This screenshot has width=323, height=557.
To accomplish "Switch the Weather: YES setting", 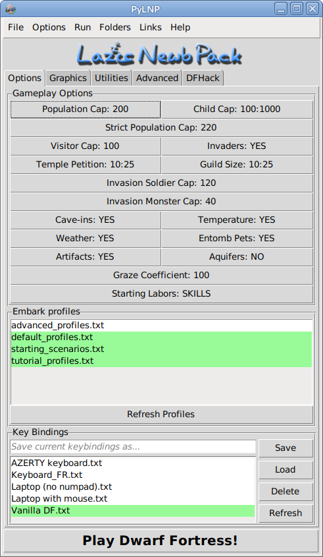I will pos(85,239).
